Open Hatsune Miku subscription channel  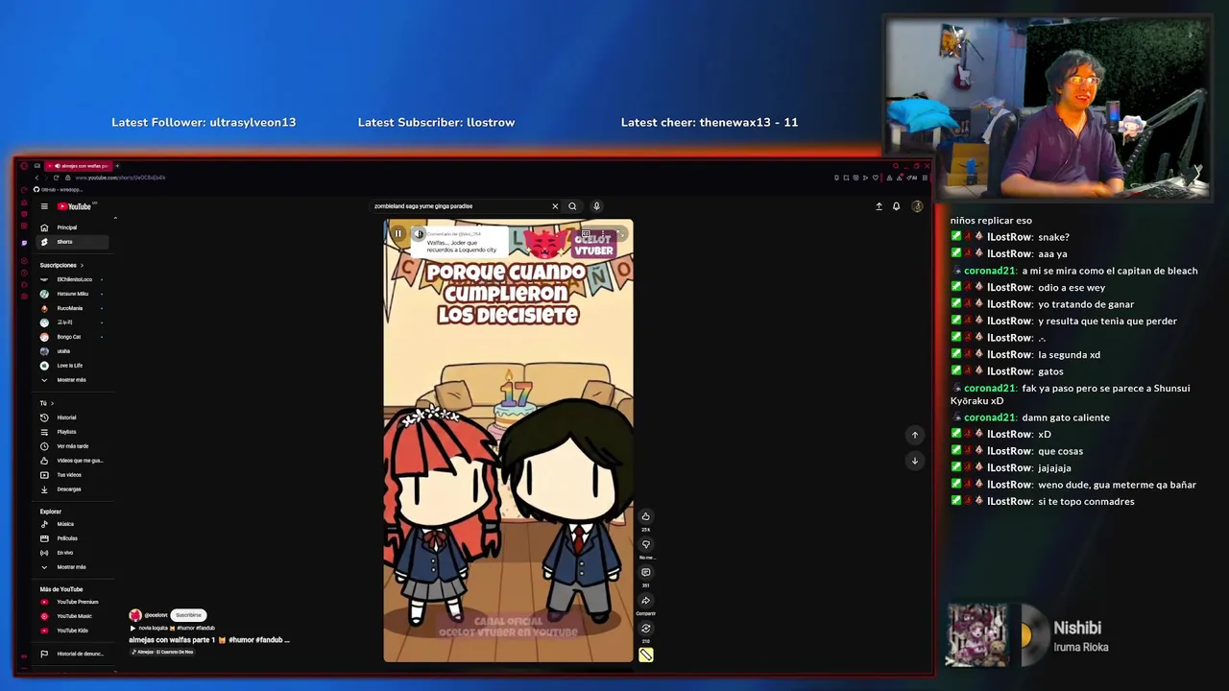click(72, 294)
